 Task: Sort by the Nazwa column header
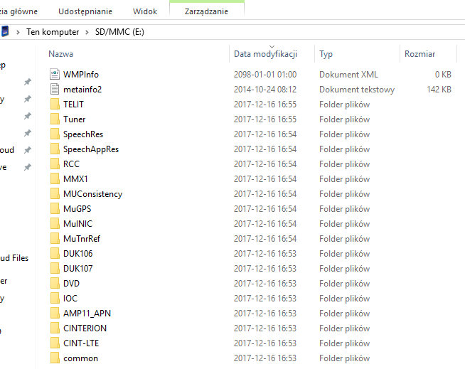pyautogui.click(x=61, y=54)
